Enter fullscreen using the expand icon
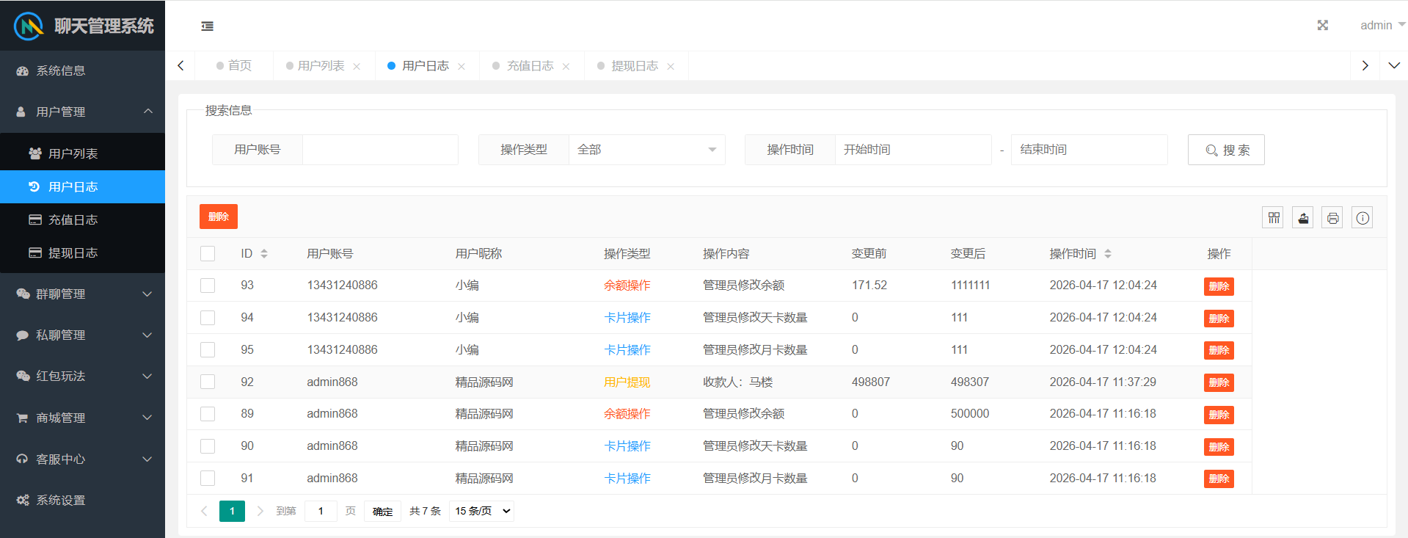This screenshot has height=538, width=1408. 1322,26
